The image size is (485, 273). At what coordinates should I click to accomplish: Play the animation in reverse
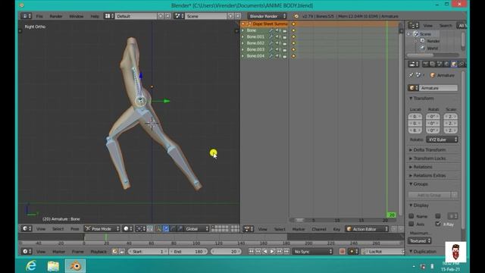(265, 251)
